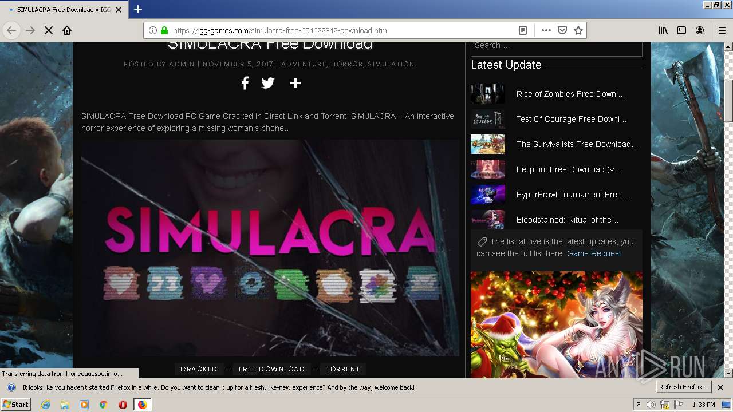Open more sharing options plus icon
This screenshot has height=412, width=733.
(295, 83)
